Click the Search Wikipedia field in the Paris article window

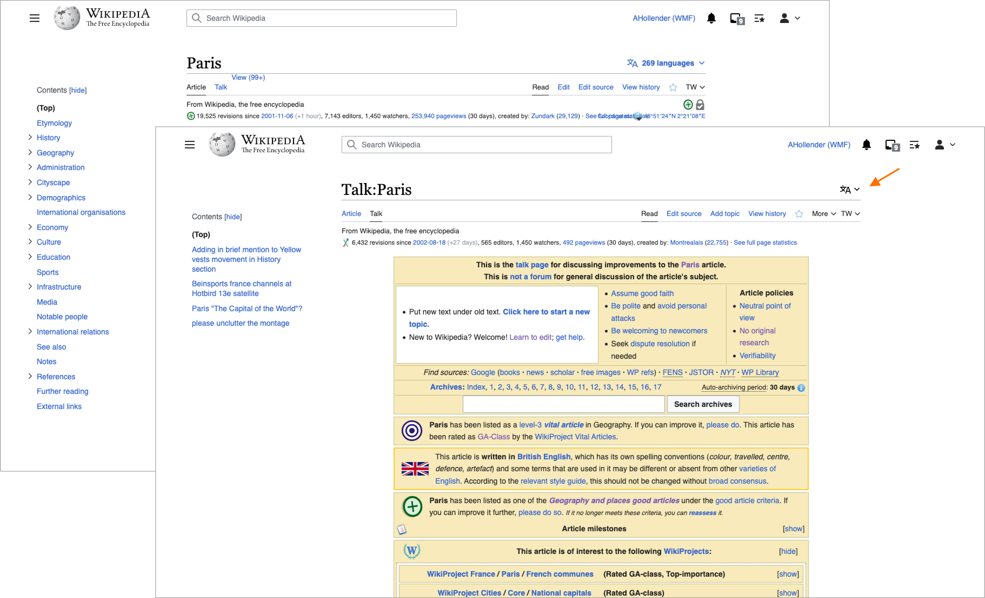(321, 18)
